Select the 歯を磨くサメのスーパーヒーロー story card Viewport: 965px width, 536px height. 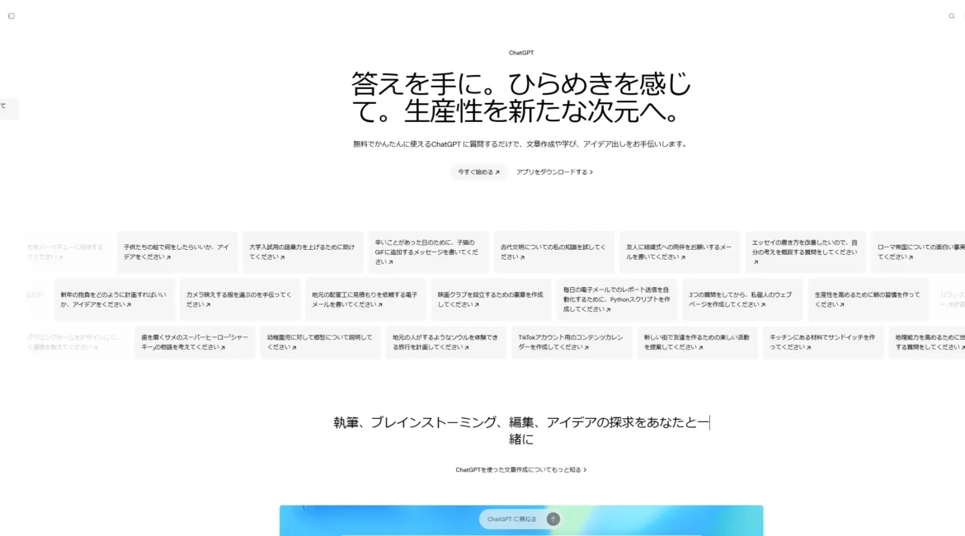click(x=195, y=342)
